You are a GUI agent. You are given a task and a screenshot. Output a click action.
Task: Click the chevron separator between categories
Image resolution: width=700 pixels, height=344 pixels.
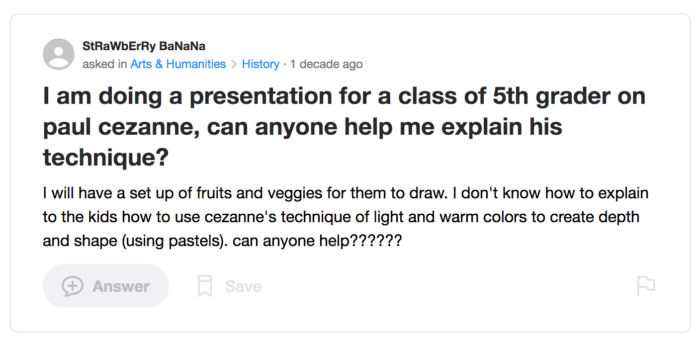(x=234, y=65)
